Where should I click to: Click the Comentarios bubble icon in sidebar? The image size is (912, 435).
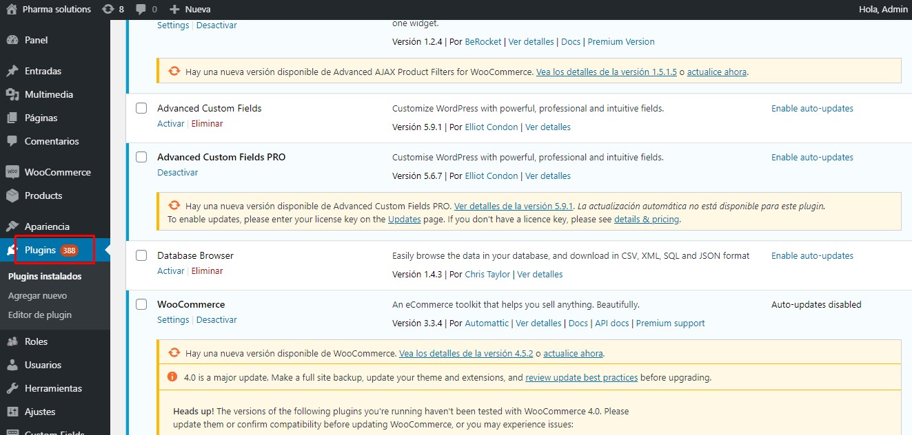point(12,141)
